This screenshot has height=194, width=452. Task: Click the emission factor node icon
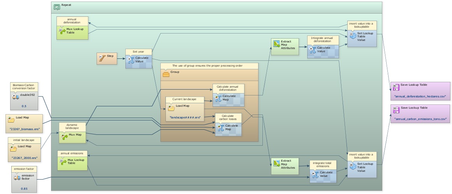click(16, 177)
